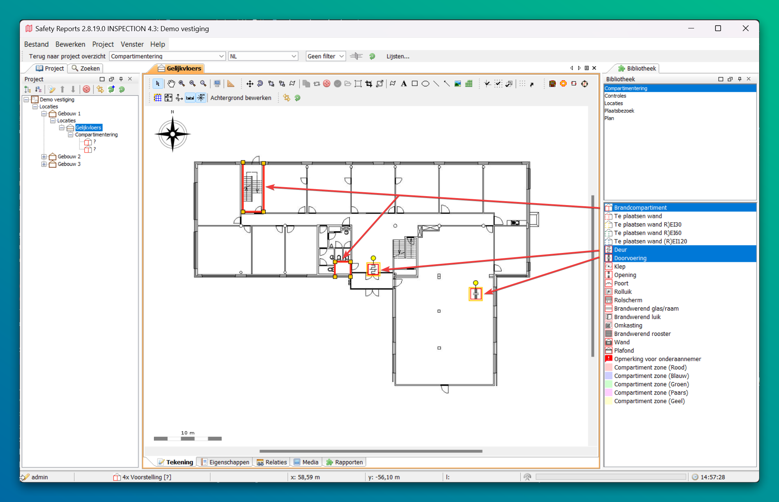
Task: Click the Lijsten... button
Action: tap(398, 56)
